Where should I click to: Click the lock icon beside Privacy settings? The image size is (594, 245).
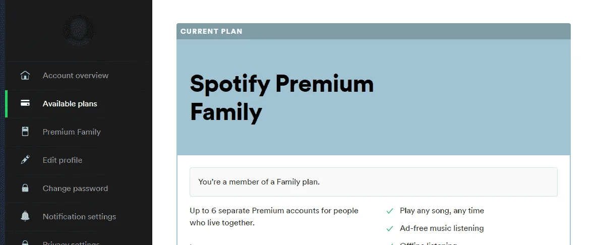25,242
